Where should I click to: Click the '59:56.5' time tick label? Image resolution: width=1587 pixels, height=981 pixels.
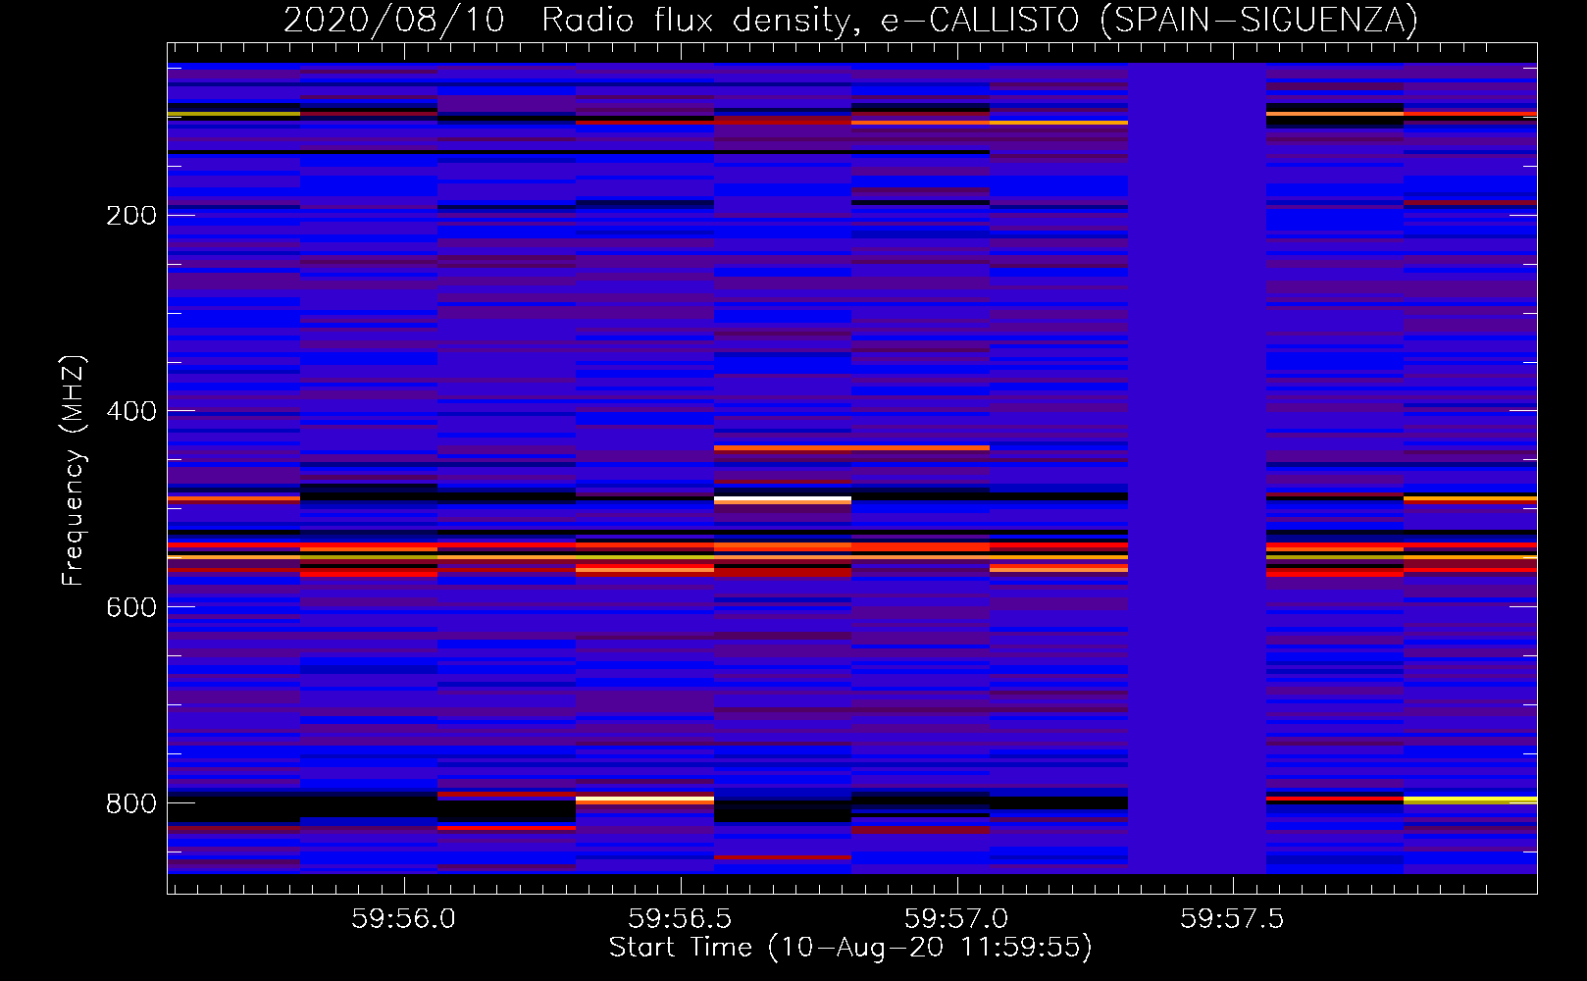[x=680, y=919]
